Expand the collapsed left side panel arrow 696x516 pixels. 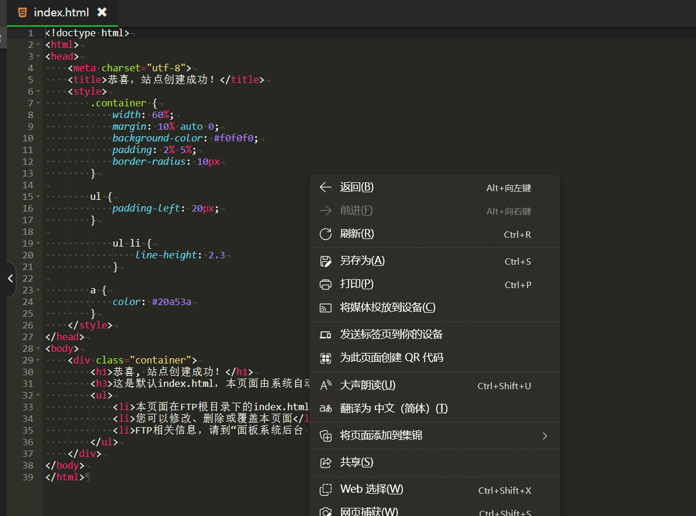coord(10,279)
